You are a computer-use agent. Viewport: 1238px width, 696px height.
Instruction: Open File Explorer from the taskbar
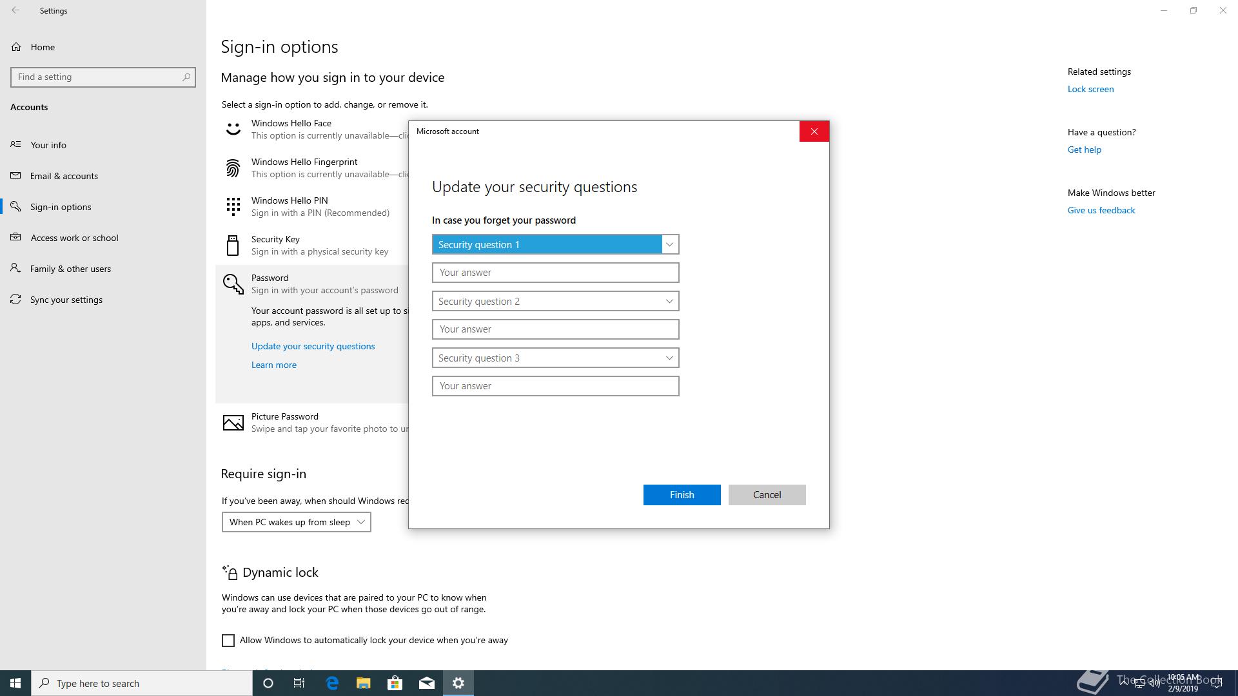[364, 683]
